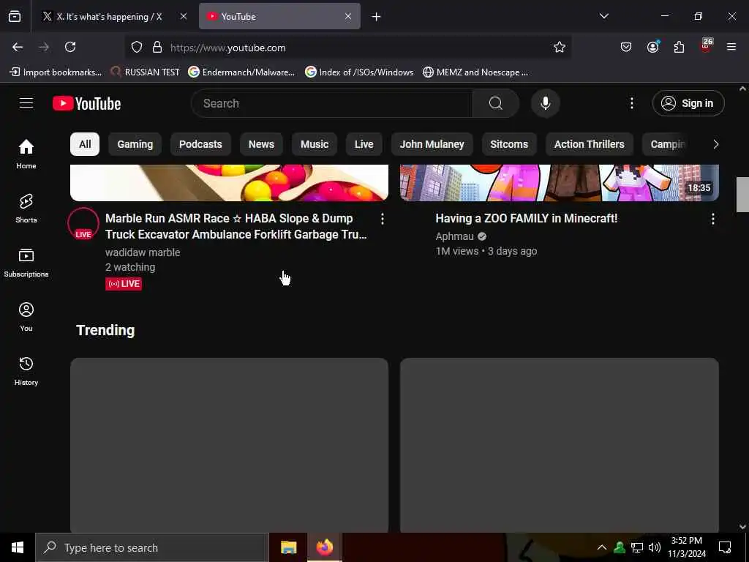Open RUSSIAN TEST bookmark
The height and width of the screenshot is (562, 749).
coord(146,72)
